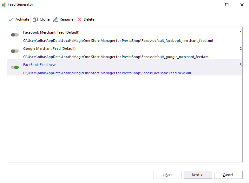Screen dimensions: 249x183
Task: Click the Feed Generator app logo icon
Action: pyautogui.click(x=3, y=5)
